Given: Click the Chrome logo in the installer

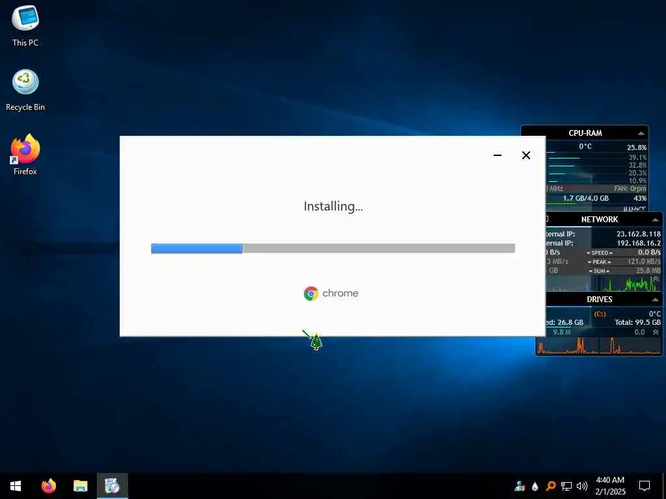Looking at the screenshot, I should click(311, 293).
